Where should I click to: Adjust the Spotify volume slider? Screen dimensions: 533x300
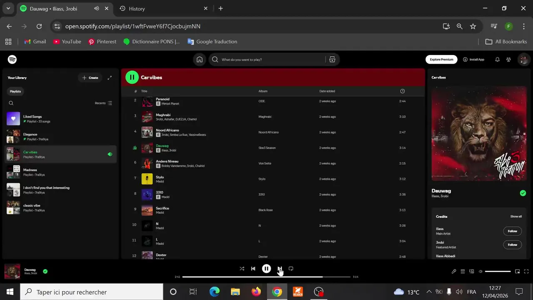click(498, 272)
